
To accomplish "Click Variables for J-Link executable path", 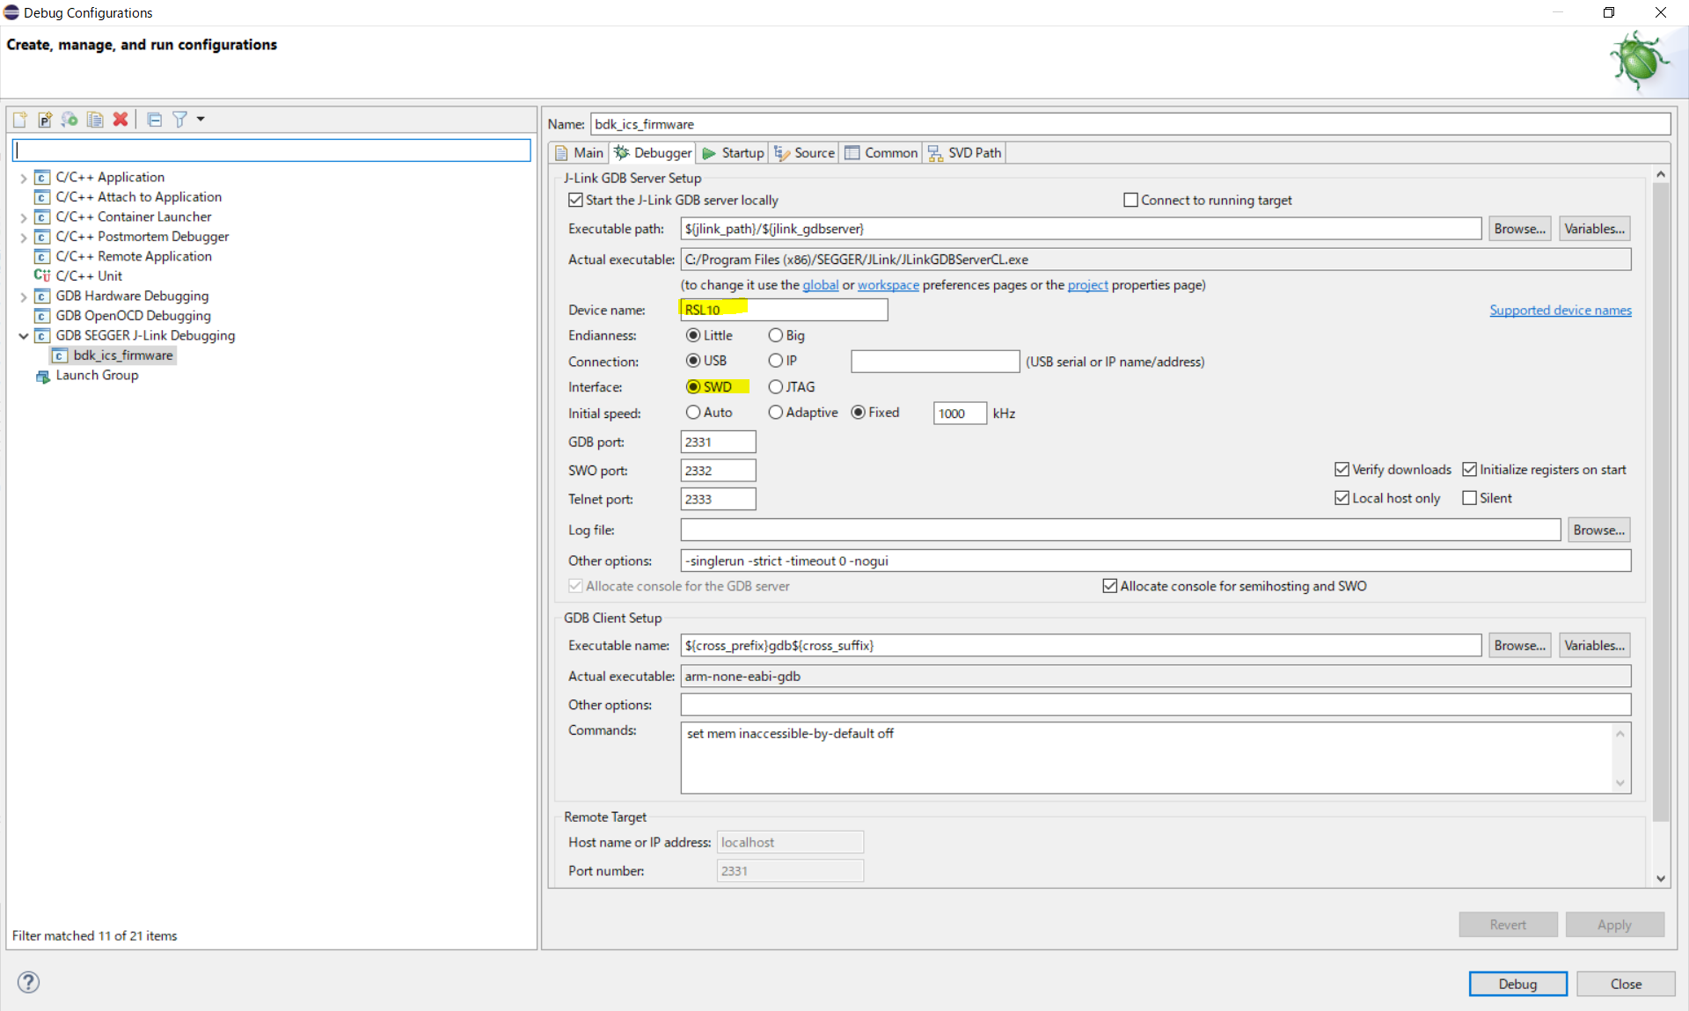I will pyautogui.click(x=1594, y=229).
